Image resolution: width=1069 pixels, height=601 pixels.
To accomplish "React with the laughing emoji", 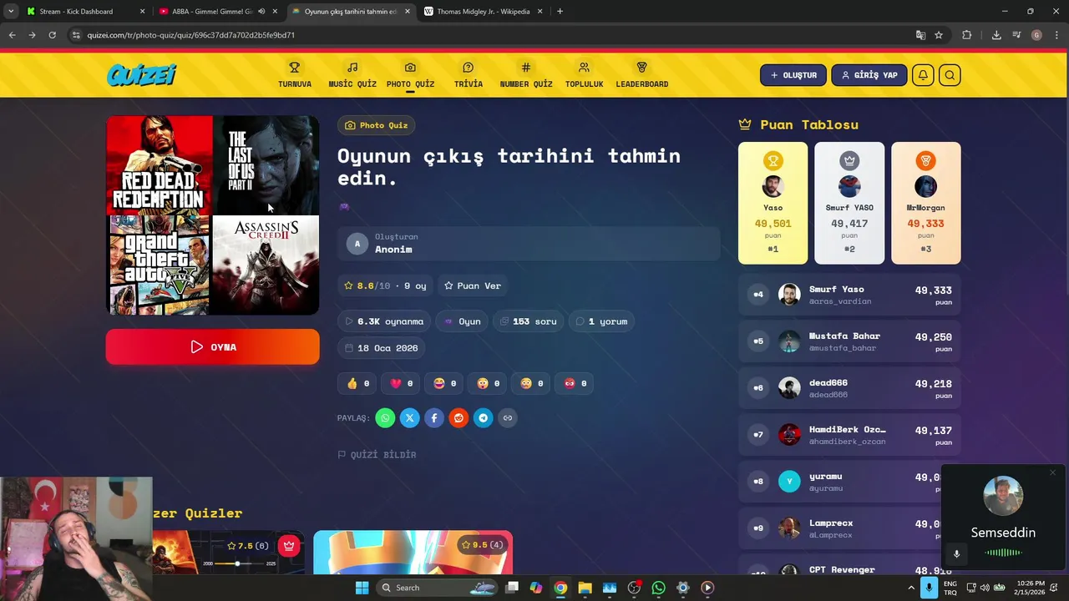I will pyautogui.click(x=444, y=383).
